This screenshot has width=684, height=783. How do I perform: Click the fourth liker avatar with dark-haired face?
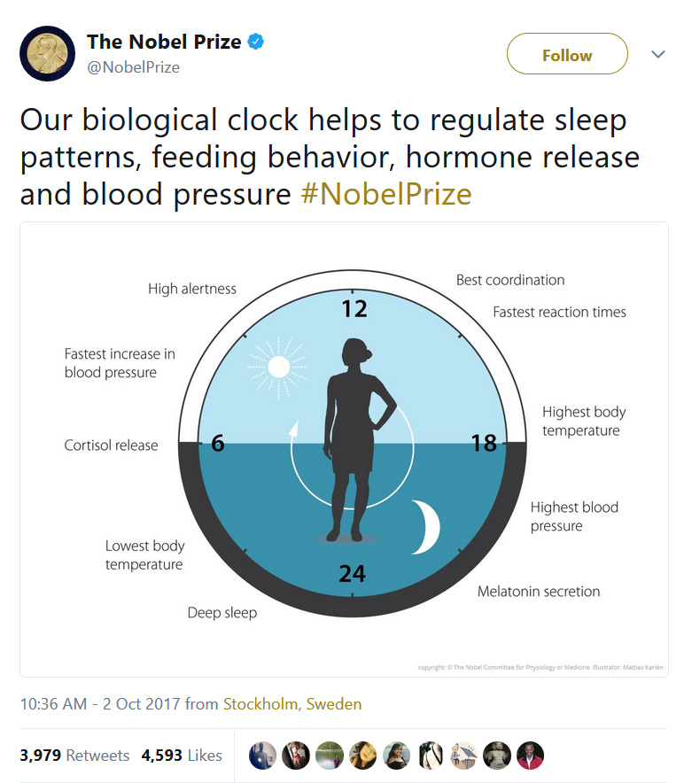coord(363,756)
